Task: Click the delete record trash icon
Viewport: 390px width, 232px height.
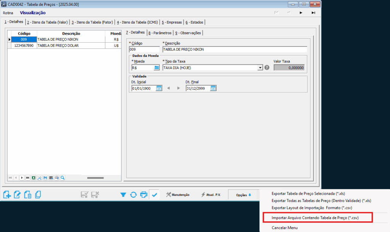Action: click(27, 195)
